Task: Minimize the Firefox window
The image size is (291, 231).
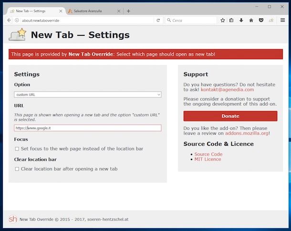Action: click(257, 7)
